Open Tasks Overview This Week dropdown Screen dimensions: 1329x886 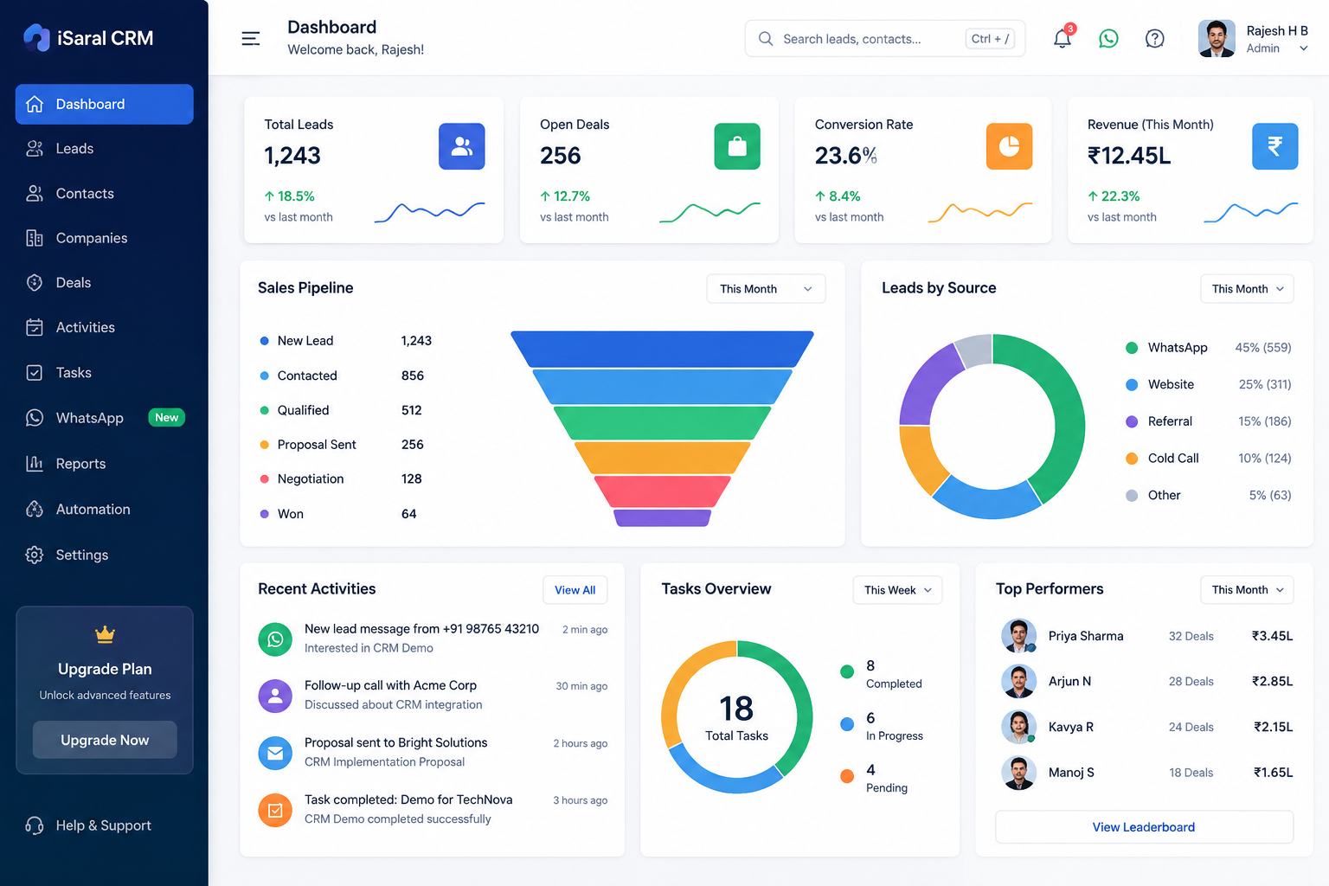(x=897, y=590)
